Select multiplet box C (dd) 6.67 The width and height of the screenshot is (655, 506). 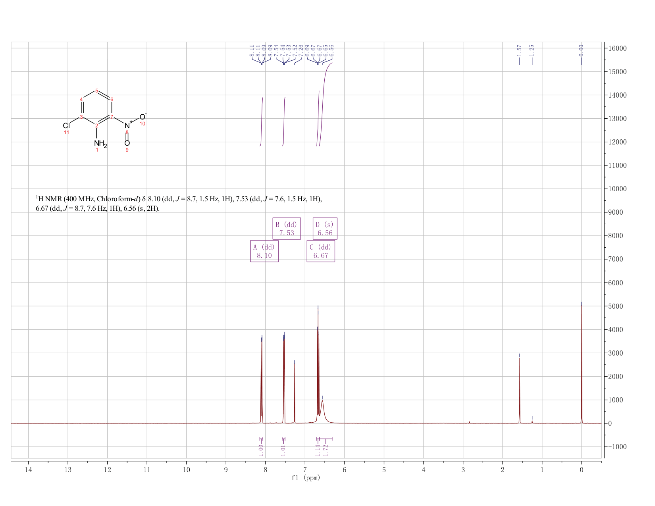321,251
